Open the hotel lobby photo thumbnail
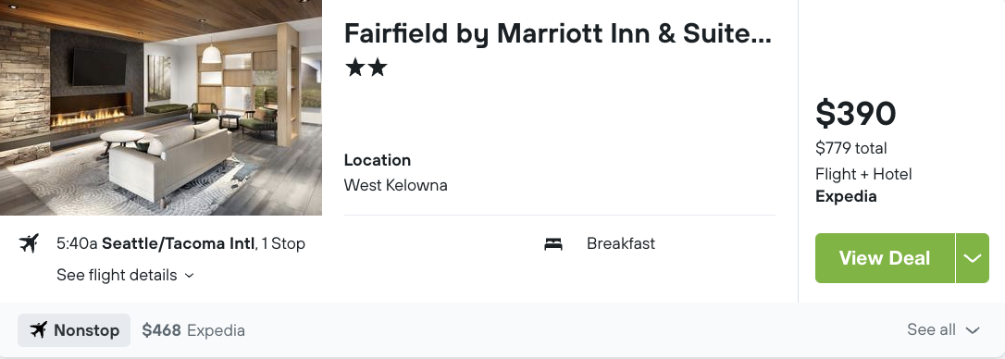Viewport: 1005px width, 359px height. 161,107
